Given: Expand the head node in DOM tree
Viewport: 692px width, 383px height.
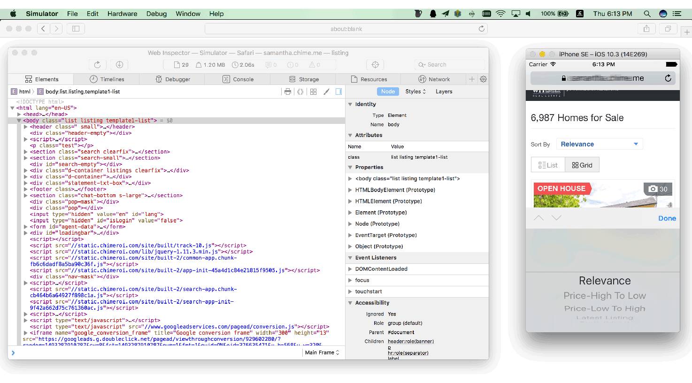Looking at the screenshot, I should (x=19, y=114).
